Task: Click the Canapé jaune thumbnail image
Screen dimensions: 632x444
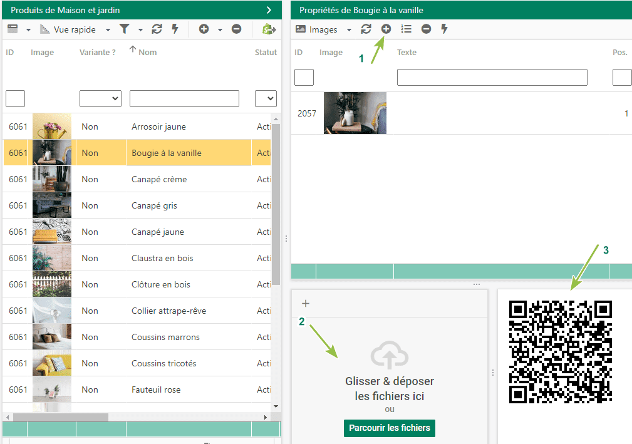Action: tap(52, 232)
